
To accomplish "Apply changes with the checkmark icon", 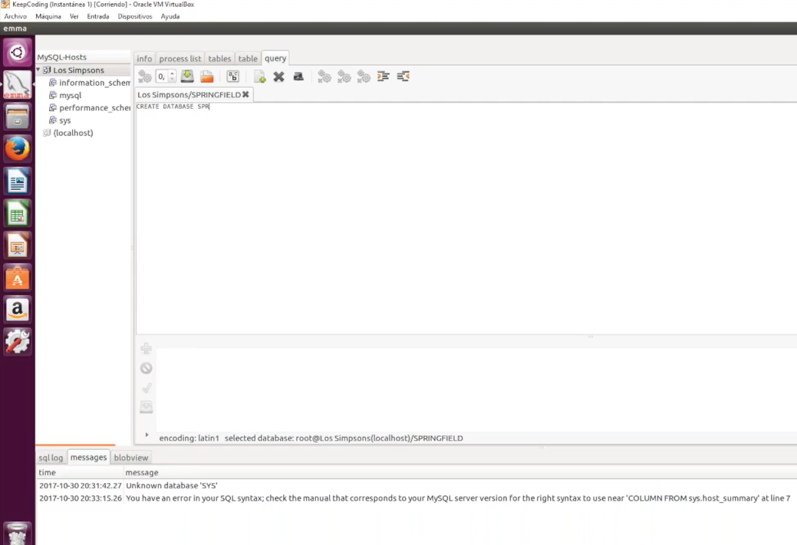I will 146,388.
